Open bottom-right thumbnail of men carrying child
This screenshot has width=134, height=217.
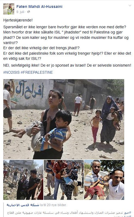pos(104,180)
